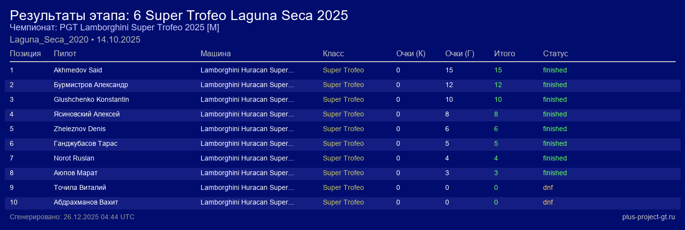Click the Позиция column header

click(x=25, y=53)
